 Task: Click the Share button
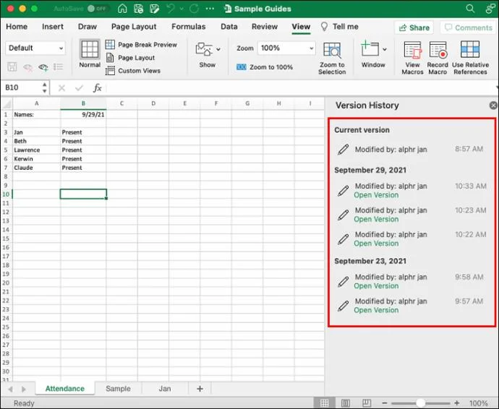click(x=414, y=28)
